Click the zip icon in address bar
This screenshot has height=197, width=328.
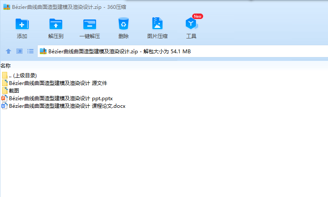43,51
